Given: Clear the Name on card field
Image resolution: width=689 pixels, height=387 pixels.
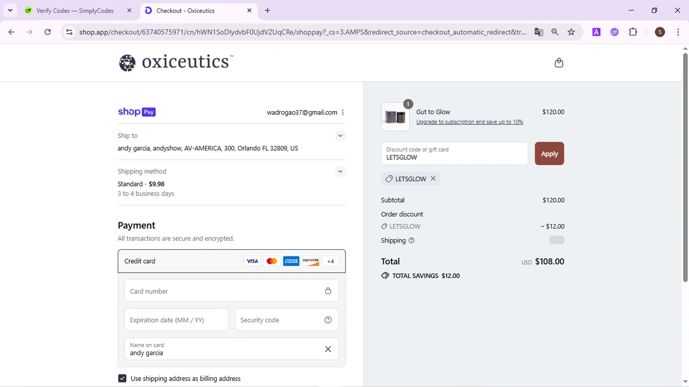Looking at the screenshot, I should point(328,349).
